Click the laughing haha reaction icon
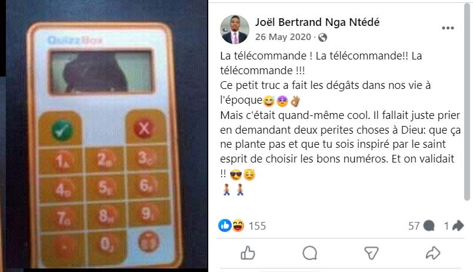This screenshot has width=473, height=272. pos(238,225)
